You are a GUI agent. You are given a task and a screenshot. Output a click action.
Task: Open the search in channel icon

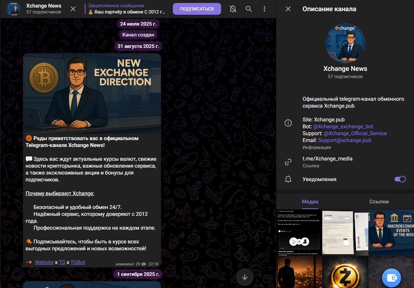[249, 9]
